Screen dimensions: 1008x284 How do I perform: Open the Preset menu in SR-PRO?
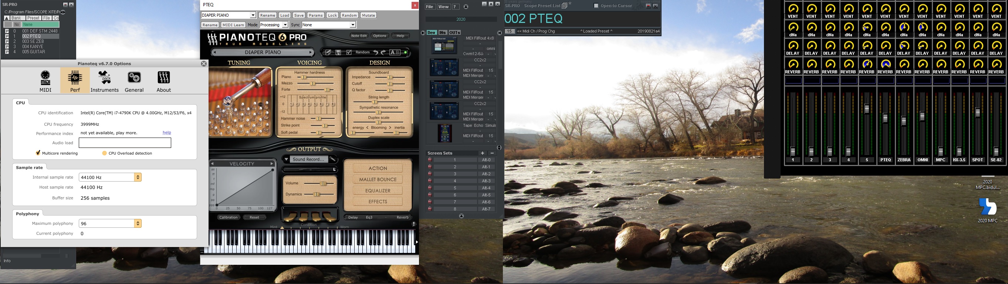pyautogui.click(x=33, y=18)
